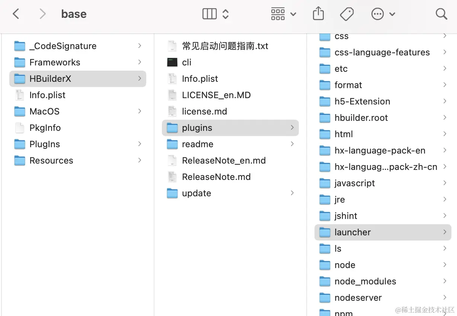
Task: Select the jshint folder name
Action: (346, 216)
